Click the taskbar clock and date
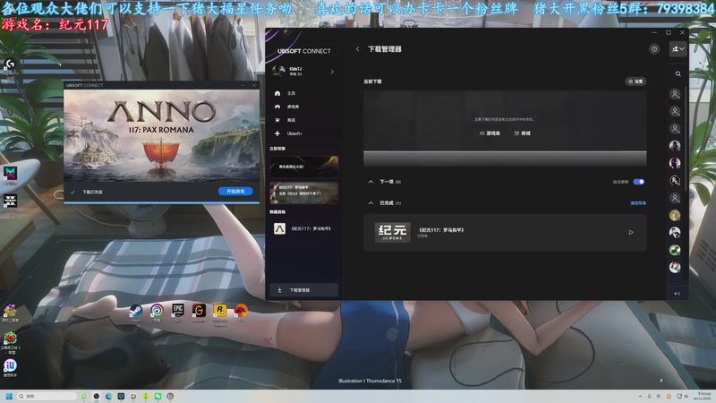 pyautogui.click(x=703, y=396)
